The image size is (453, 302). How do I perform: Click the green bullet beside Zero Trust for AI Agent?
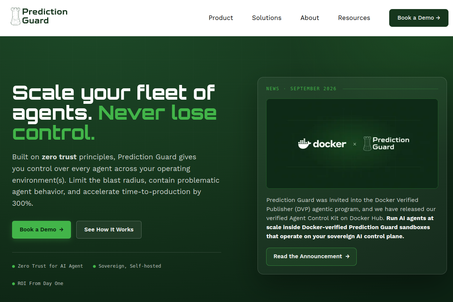click(x=14, y=267)
